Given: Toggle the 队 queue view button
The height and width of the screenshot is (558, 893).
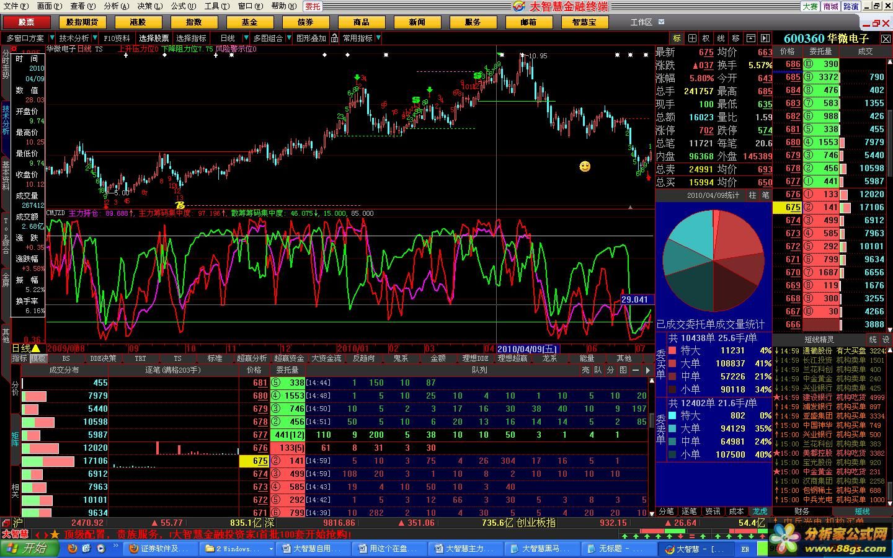Looking at the screenshot, I should pyautogui.click(x=598, y=370).
